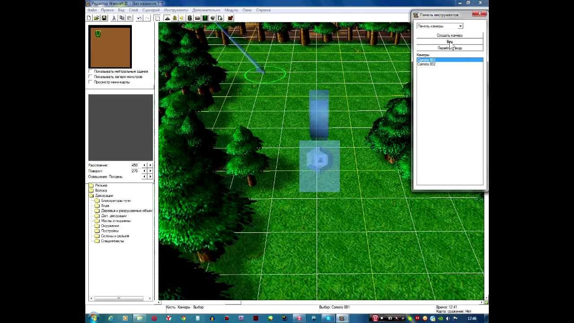Increase Поворот with right arrow

point(150,171)
